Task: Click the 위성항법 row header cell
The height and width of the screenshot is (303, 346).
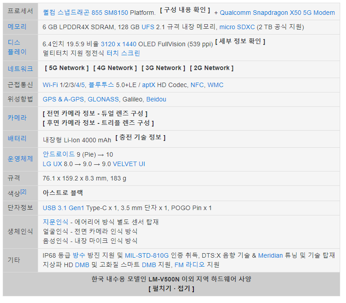Action: coord(20,99)
